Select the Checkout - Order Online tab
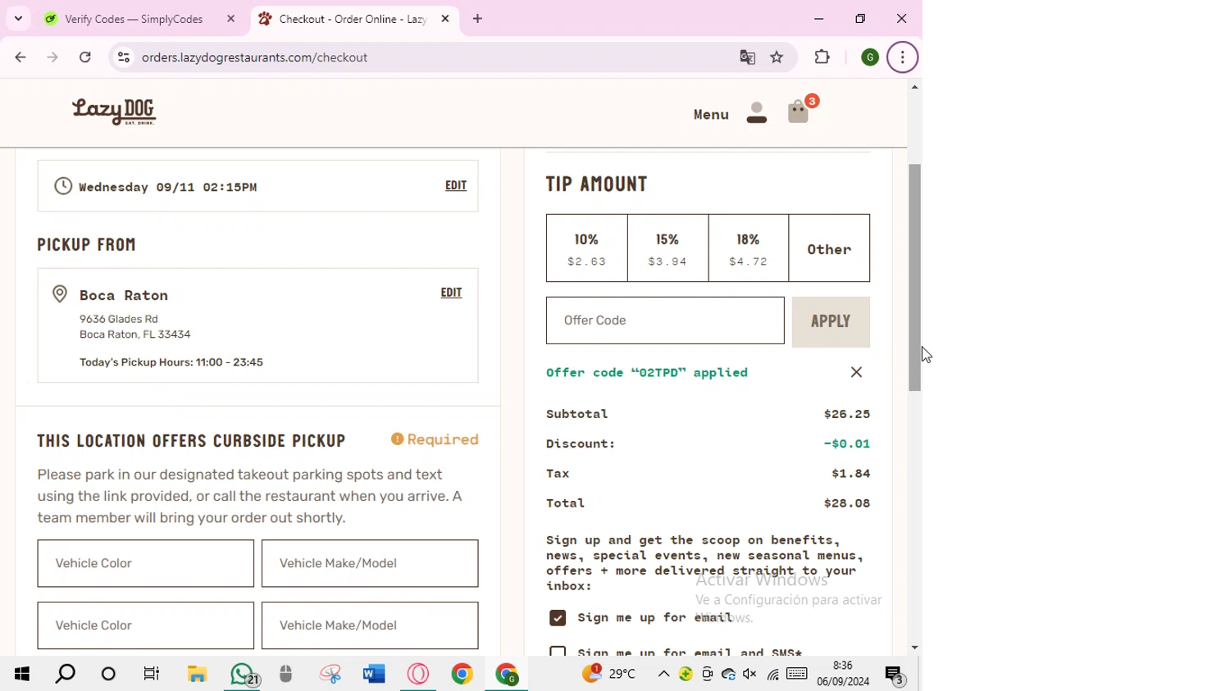The image size is (1230, 691). tap(354, 19)
